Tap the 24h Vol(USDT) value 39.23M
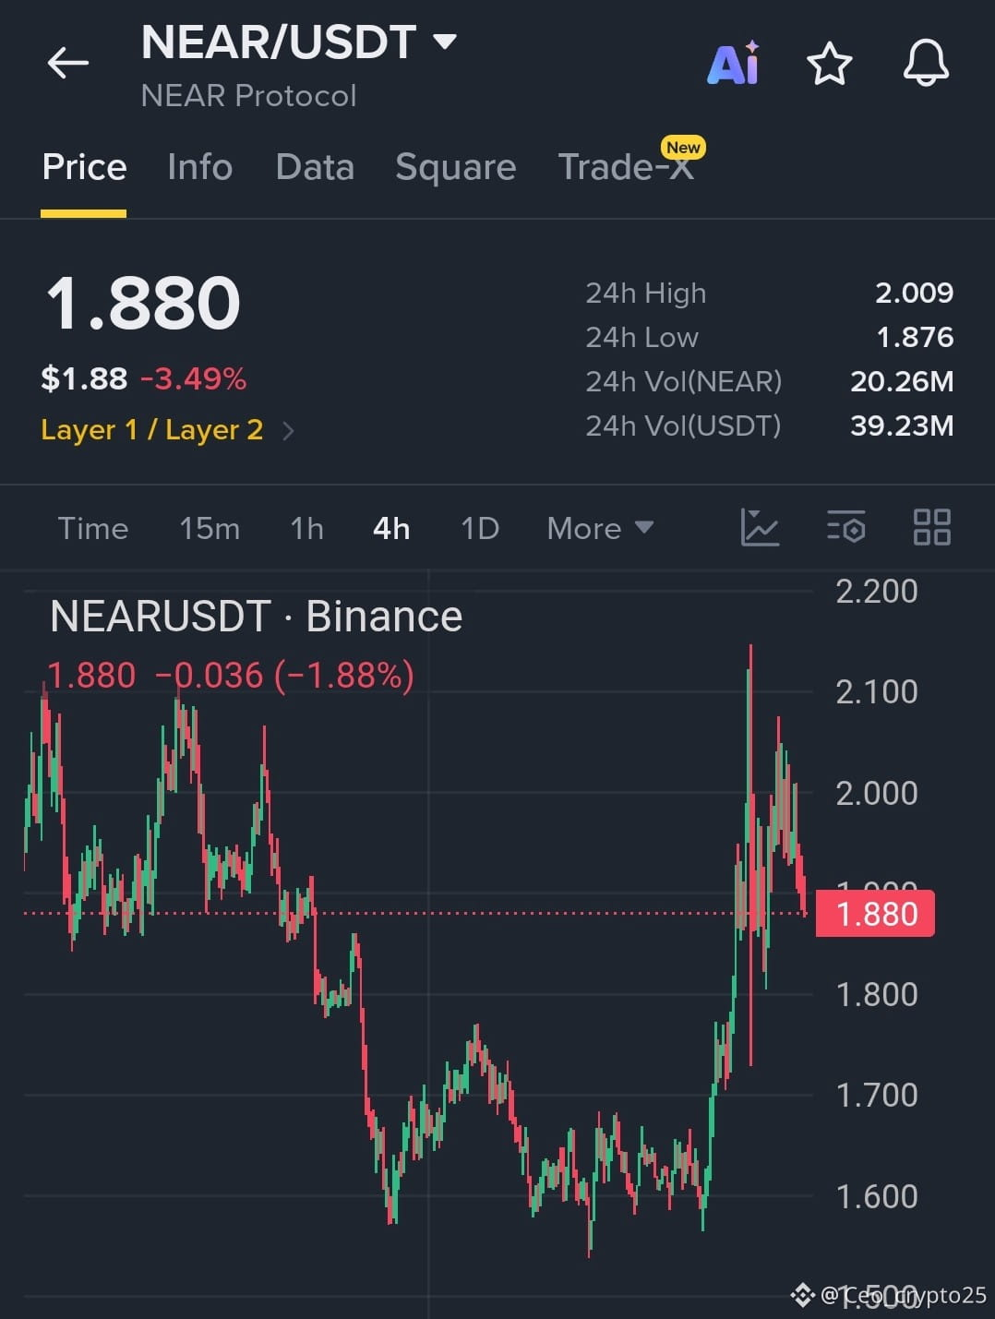Image resolution: width=995 pixels, height=1319 pixels. (902, 426)
